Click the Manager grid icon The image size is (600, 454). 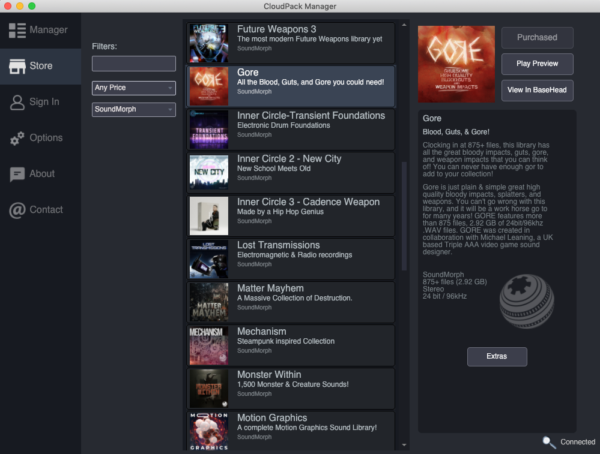point(17,31)
